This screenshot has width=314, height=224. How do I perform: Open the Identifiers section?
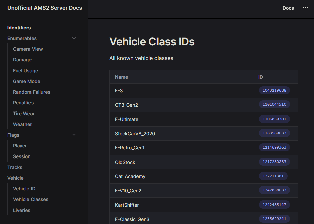(x=19, y=28)
